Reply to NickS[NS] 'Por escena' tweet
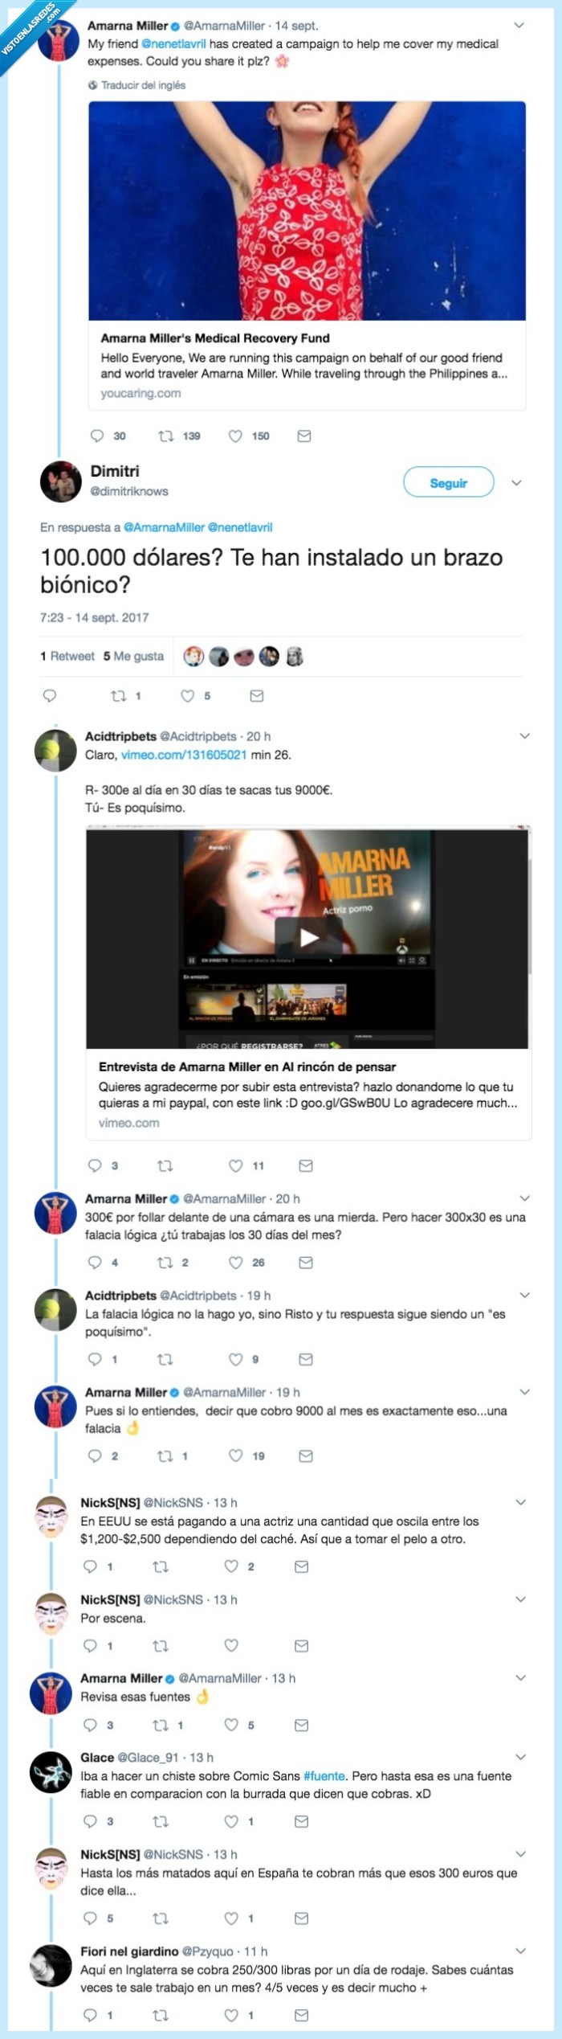Screen dimensions: 562x2039 point(90,1645)
